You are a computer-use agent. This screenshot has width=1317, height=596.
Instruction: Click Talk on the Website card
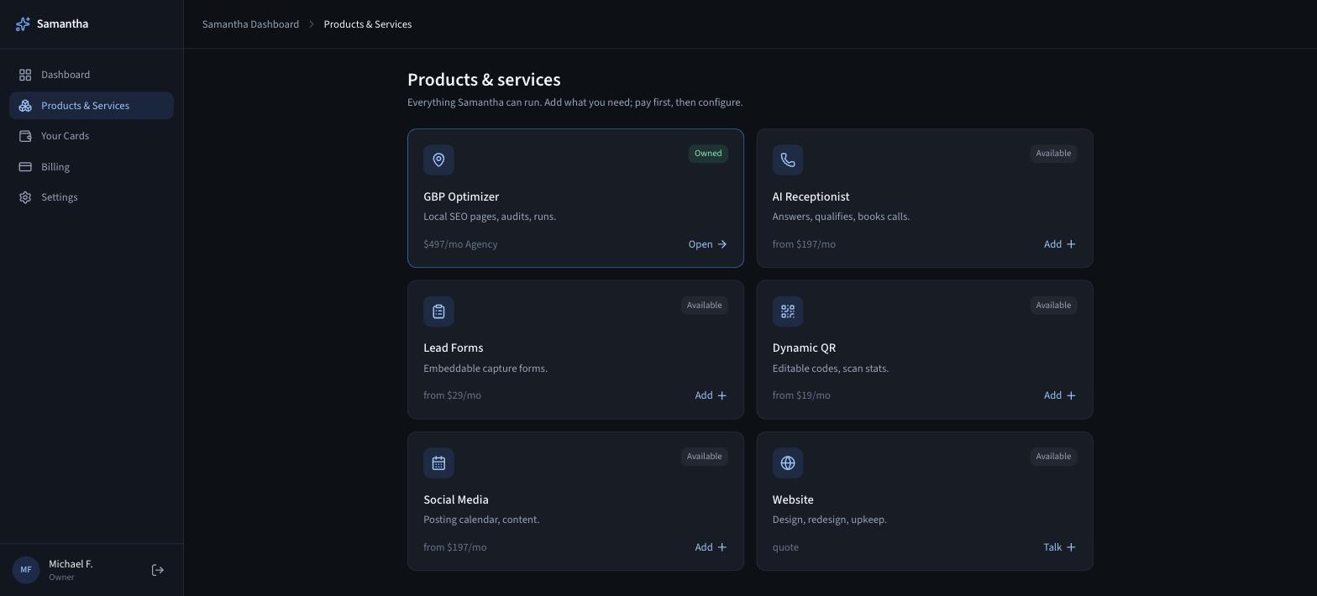(x=1060, y=547)
